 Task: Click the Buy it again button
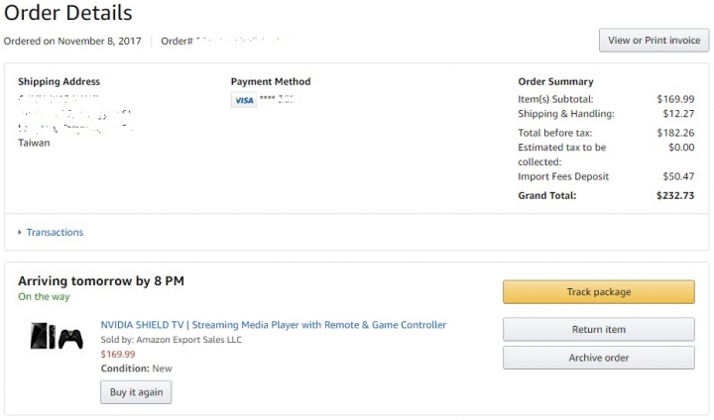[136, 392]
